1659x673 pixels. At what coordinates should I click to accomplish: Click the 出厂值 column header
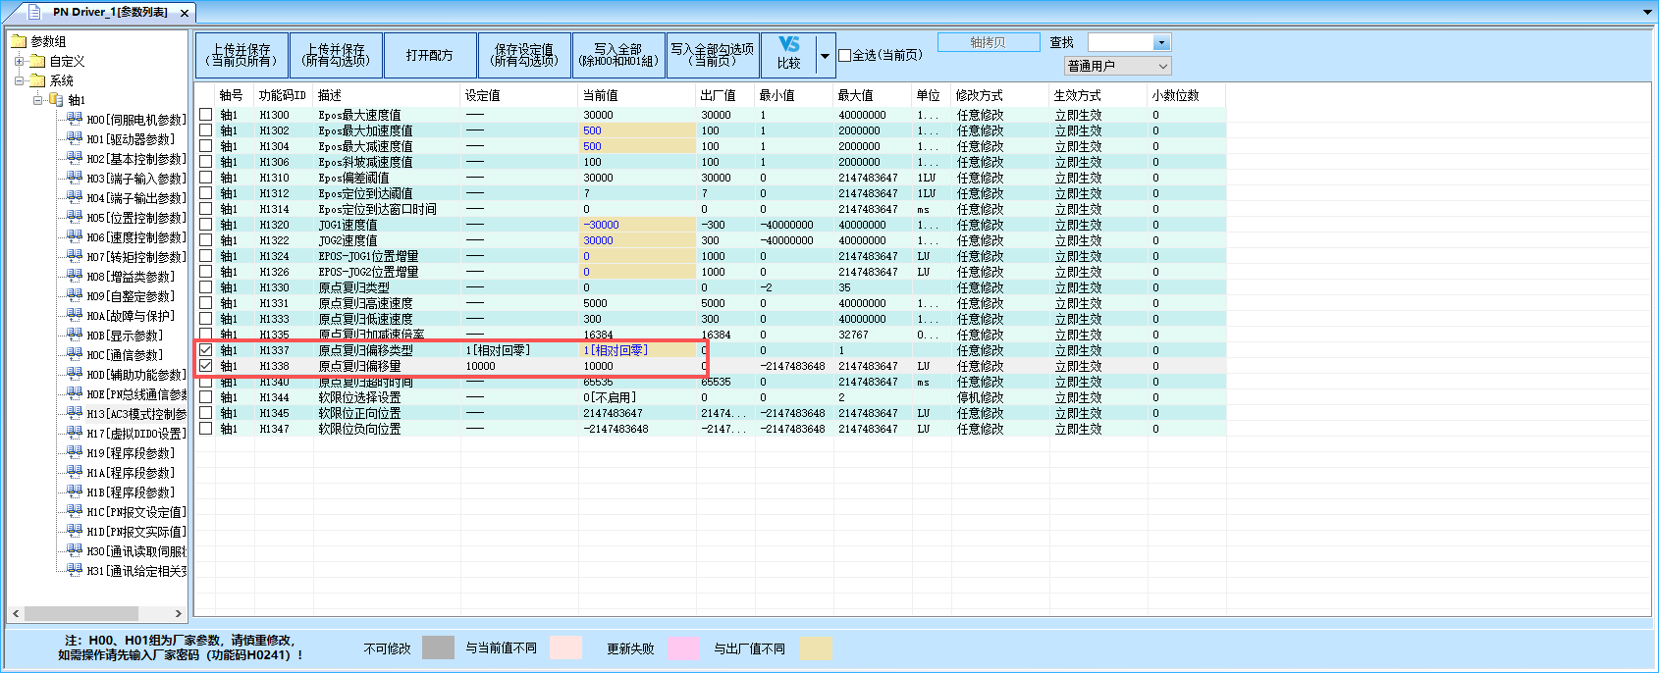tap(725, 95)
